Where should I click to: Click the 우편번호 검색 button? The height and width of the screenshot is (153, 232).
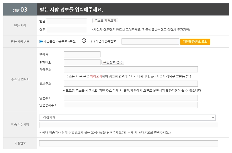tap(113, 62)
